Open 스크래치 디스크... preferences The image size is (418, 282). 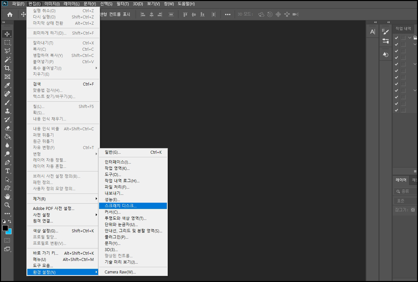pyautogui.click(x=133, y=206)
